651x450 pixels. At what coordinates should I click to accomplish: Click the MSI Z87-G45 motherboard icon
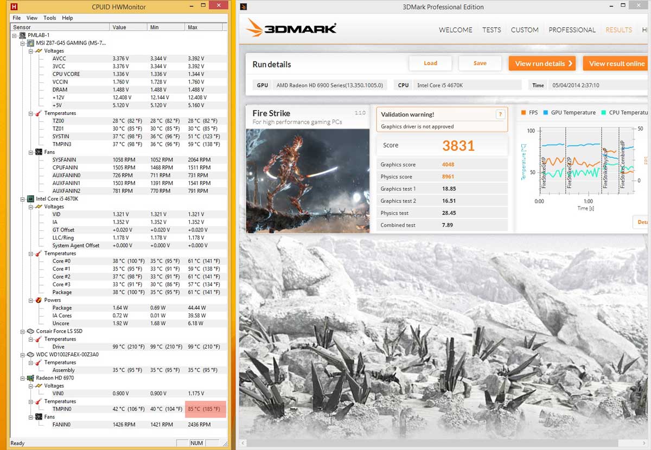click(x=31, y=43)
